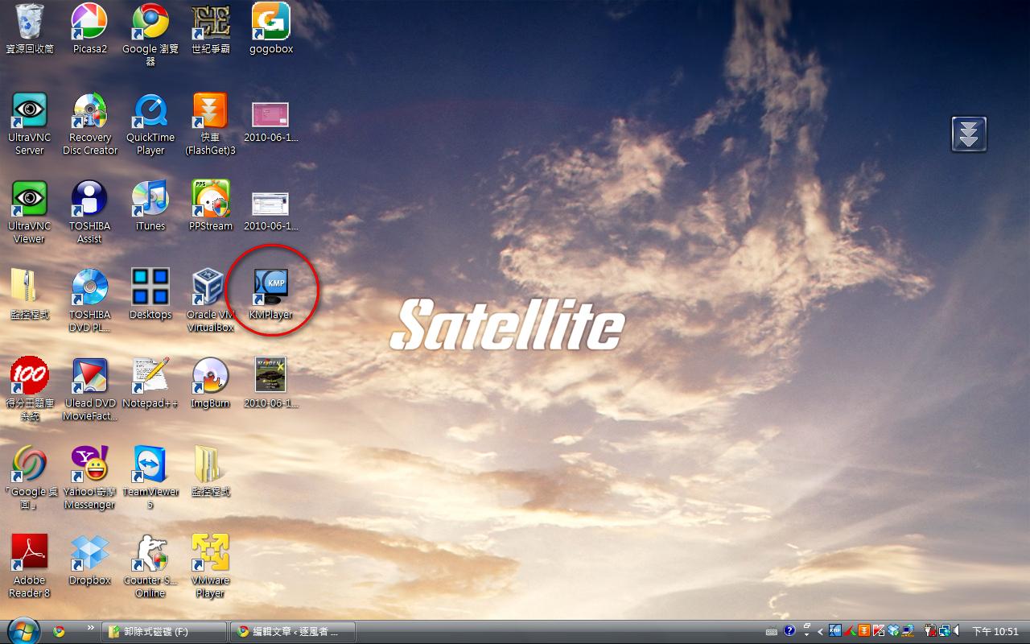Switch to the 卸除式磁碟 (F:) taskbar window
Viewport: 1030px width, 644px height.
(164, 632)
